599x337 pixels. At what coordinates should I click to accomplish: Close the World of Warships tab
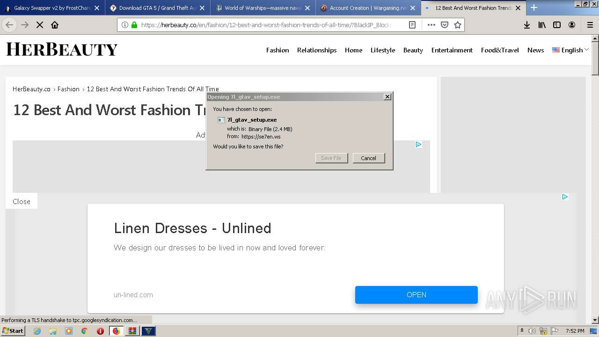coord(307,8)
